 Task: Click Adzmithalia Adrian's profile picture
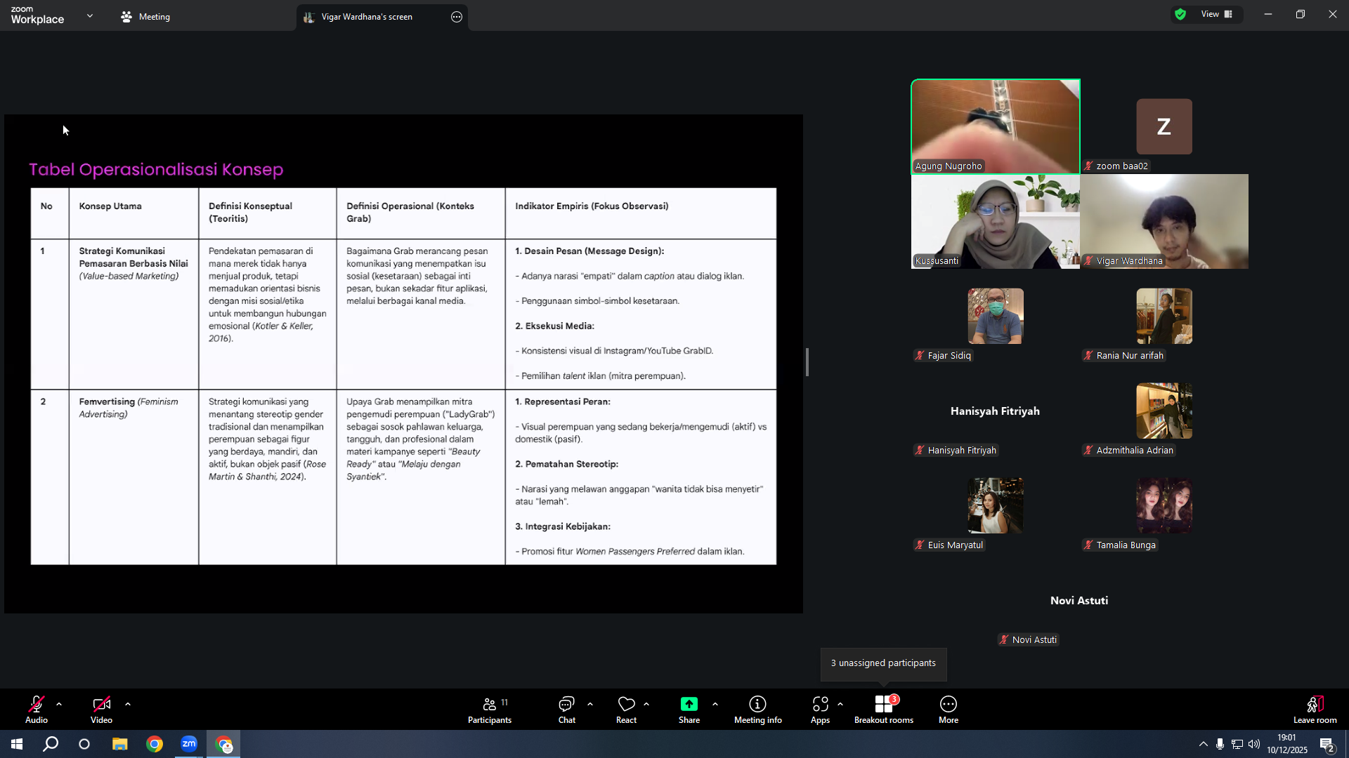[1164, 411]
